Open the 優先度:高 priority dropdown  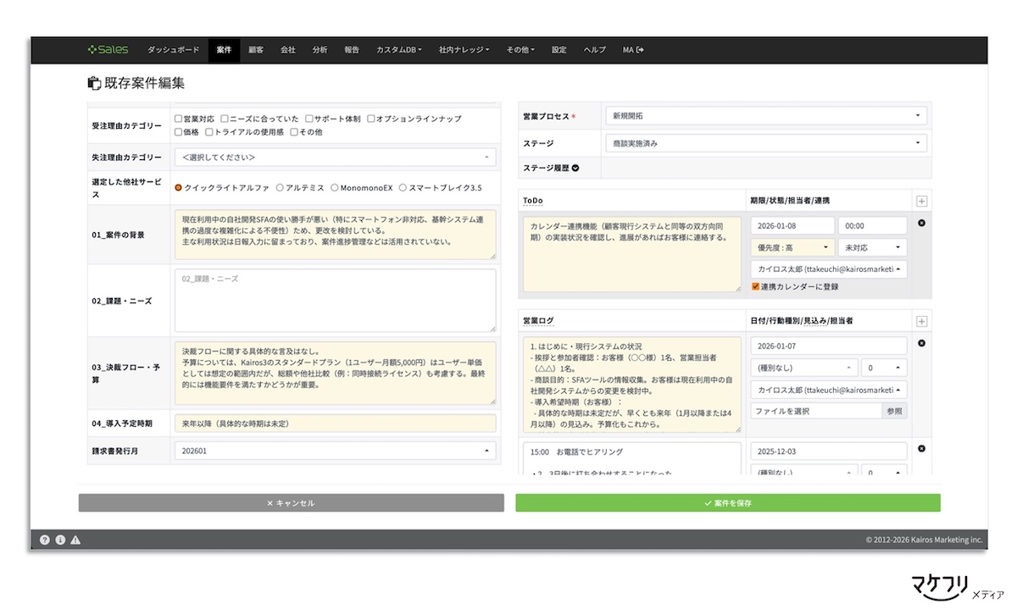click(x=792, y=247)
